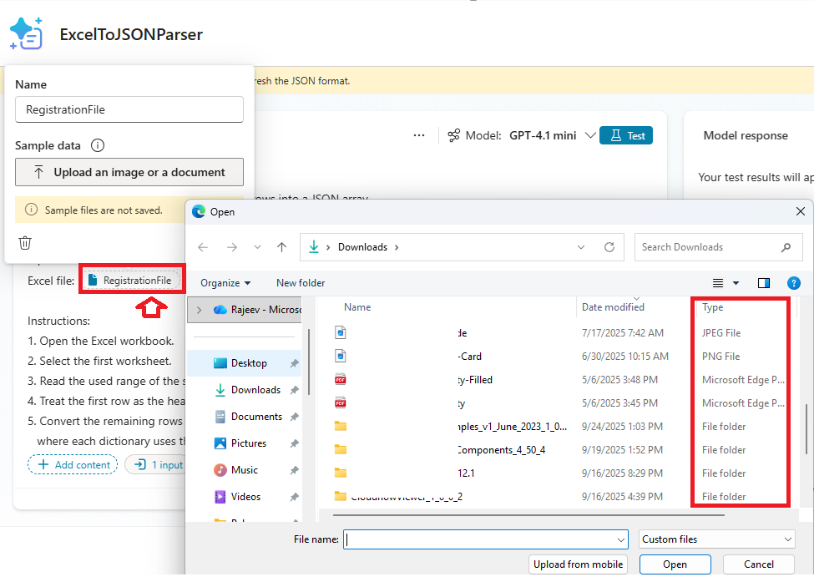The width and height of the screenshot is (814, 577).
Task: Click the Test button
Action: (626, 135)
